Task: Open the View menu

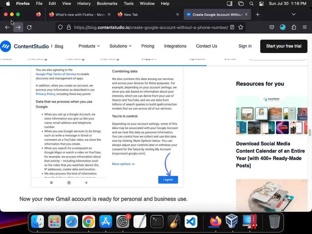Action: tap(66, 3)
